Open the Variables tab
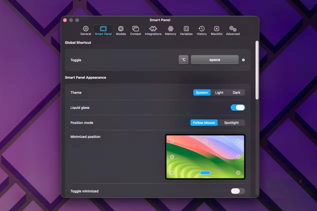This screenshot has height=211, width=317. [x=186, y=31]
